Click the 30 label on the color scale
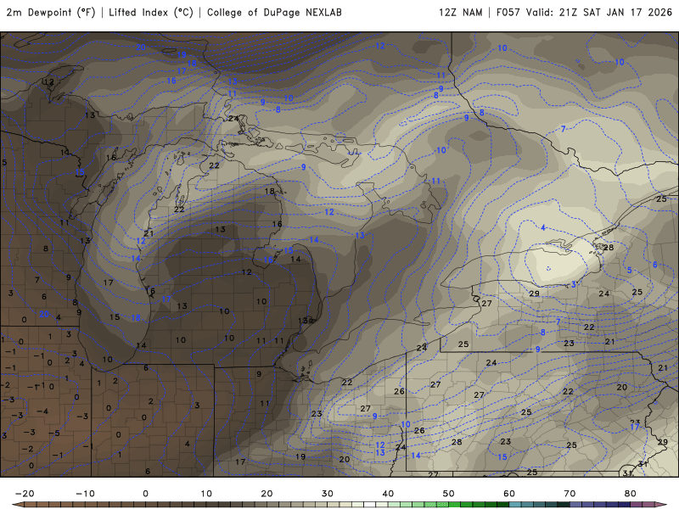The height and width of the screenshot is (509, 679). coord(328,494)
